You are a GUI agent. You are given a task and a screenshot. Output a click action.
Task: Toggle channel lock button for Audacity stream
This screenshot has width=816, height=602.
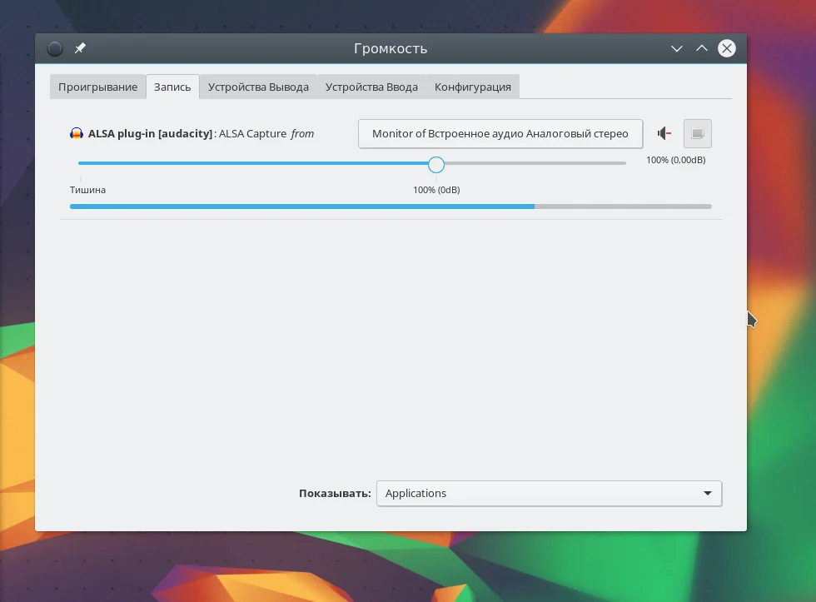(698, 134)
